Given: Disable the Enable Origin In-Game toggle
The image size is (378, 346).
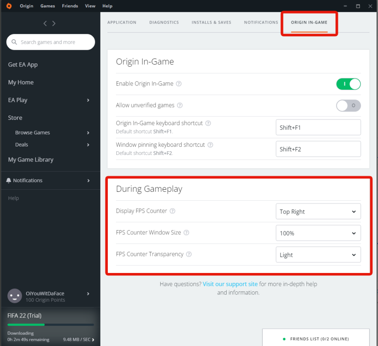Looking at the screenshot, I should pos(348,84).
